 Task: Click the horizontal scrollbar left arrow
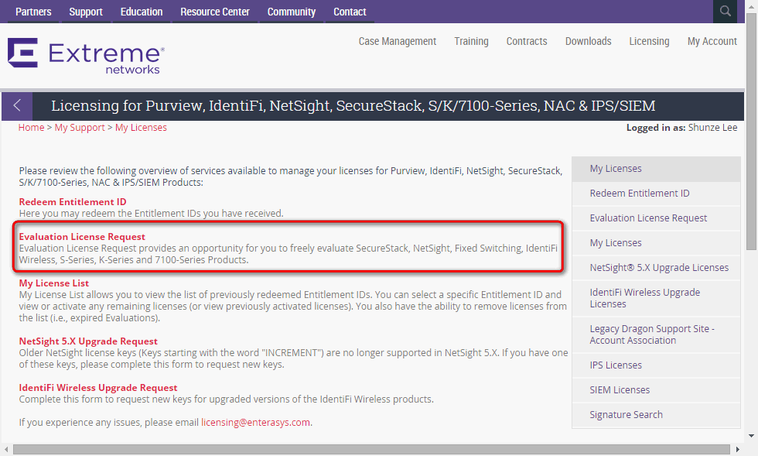[x=6, y=450]
